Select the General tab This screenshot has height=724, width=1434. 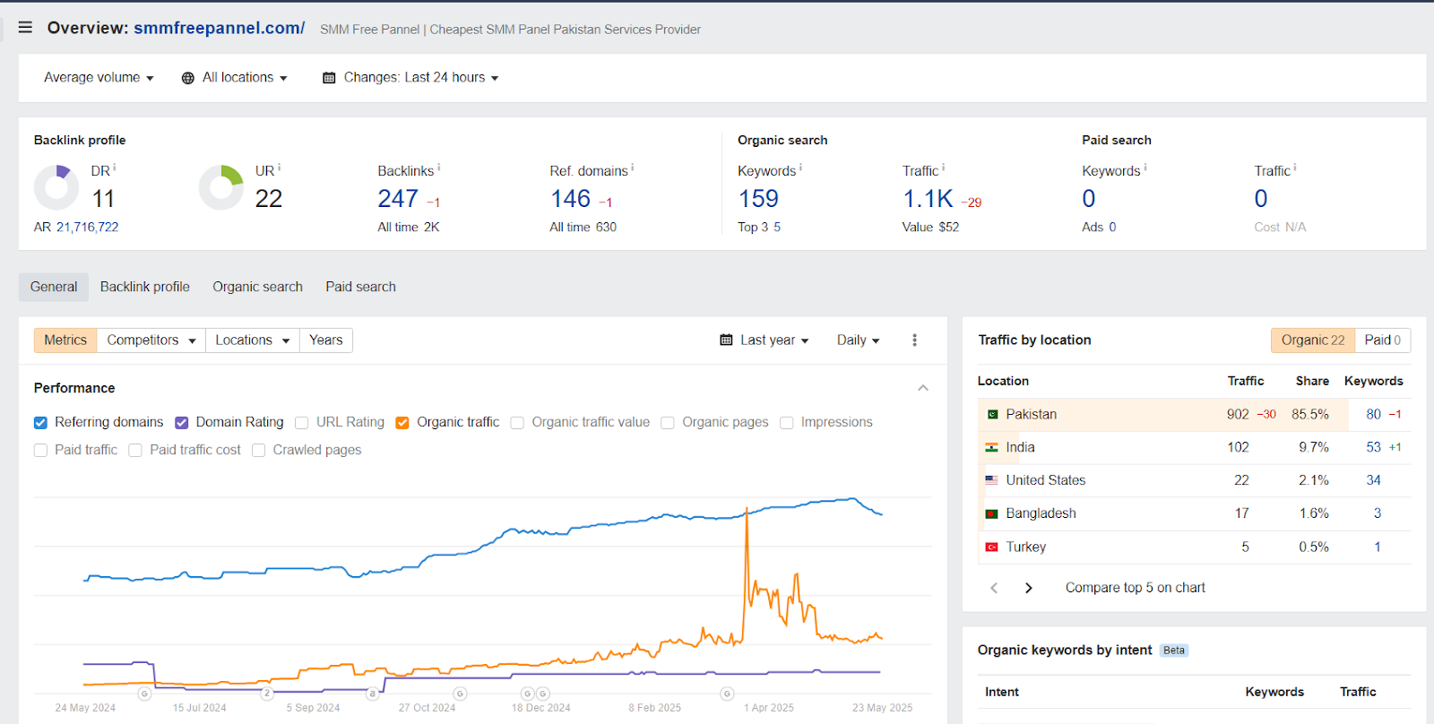click(x=54, y=287)
